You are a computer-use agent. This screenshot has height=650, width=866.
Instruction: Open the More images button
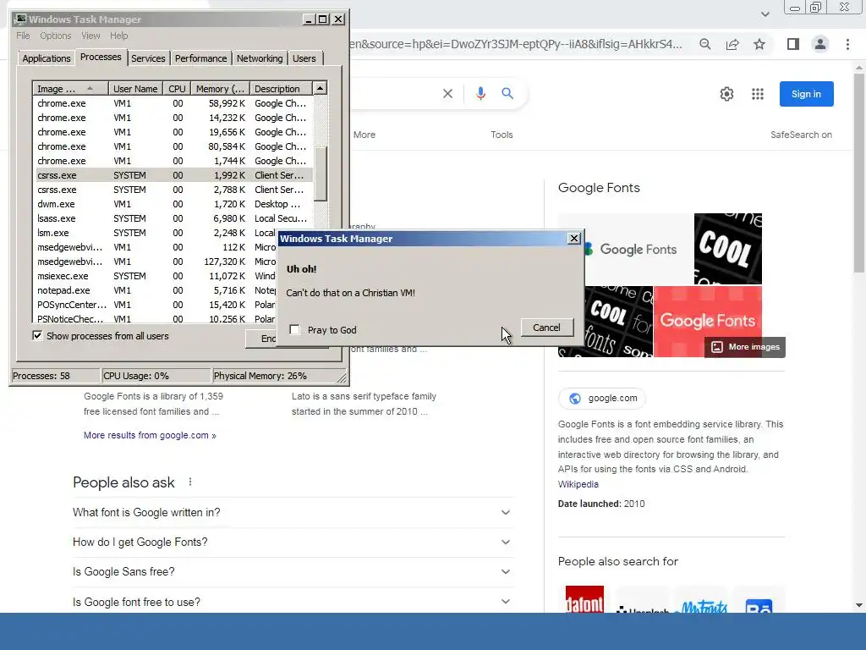(x=745, y=347)
